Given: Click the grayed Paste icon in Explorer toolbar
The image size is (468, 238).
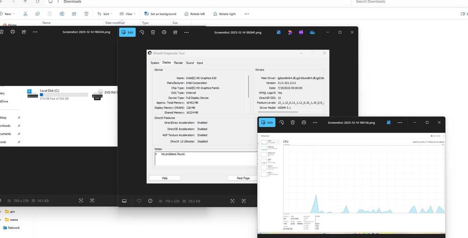Looking at the screenshot, I should pos(50,14).
